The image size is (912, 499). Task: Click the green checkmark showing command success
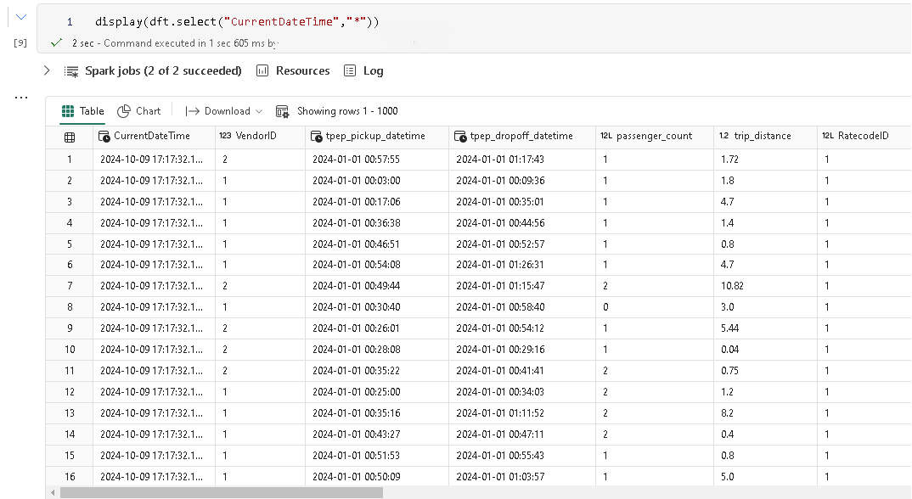click(x=56, y=41)
